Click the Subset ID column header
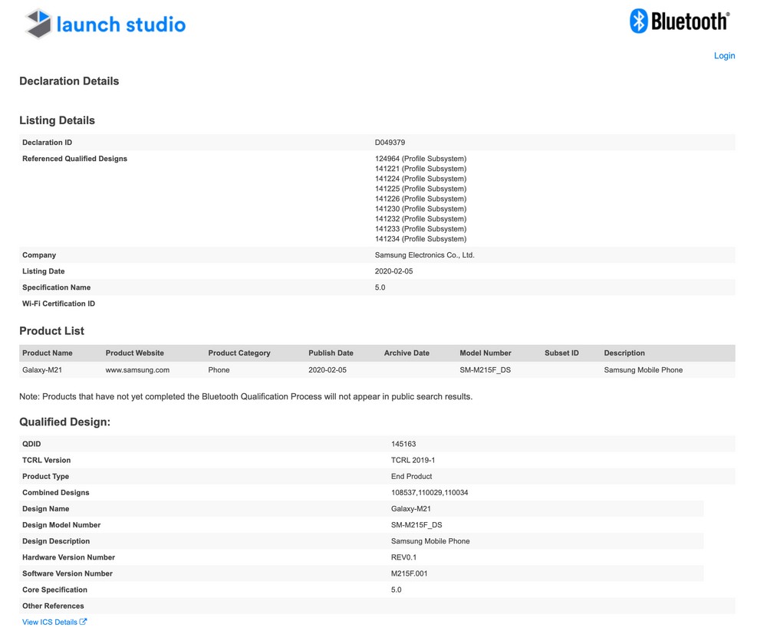This screenshot has width=767, height=637. (x=561, y=353)
